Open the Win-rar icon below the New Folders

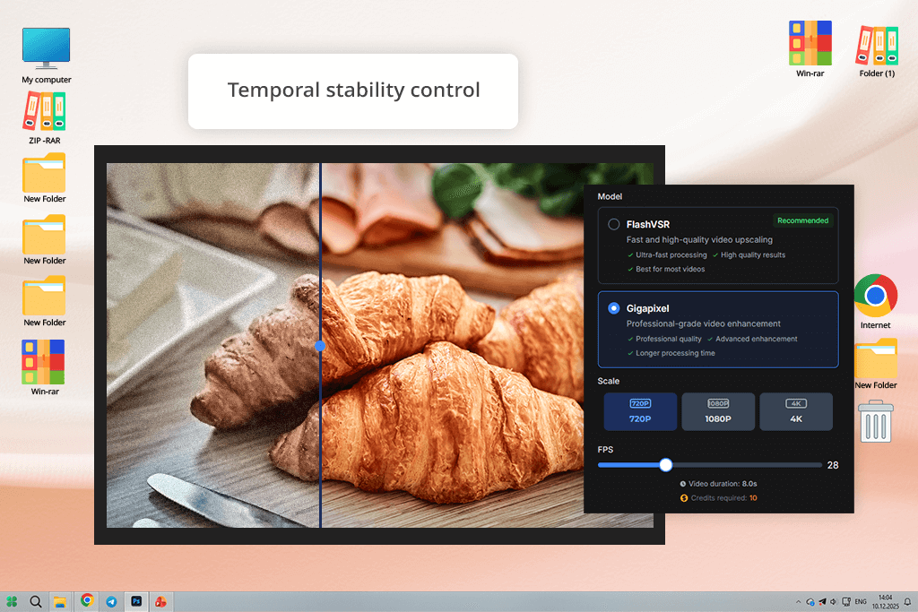pos(45,367)
